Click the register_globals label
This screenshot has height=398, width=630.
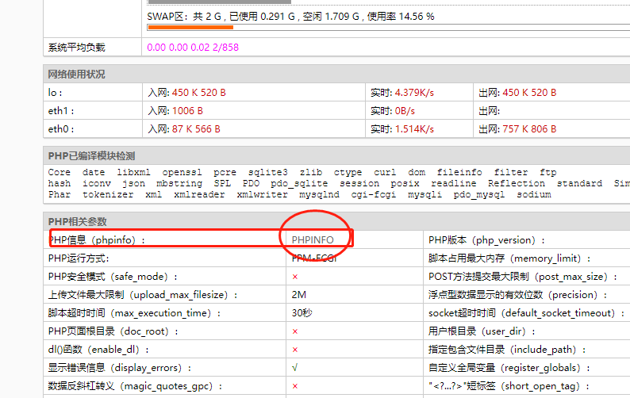(509, 368)
